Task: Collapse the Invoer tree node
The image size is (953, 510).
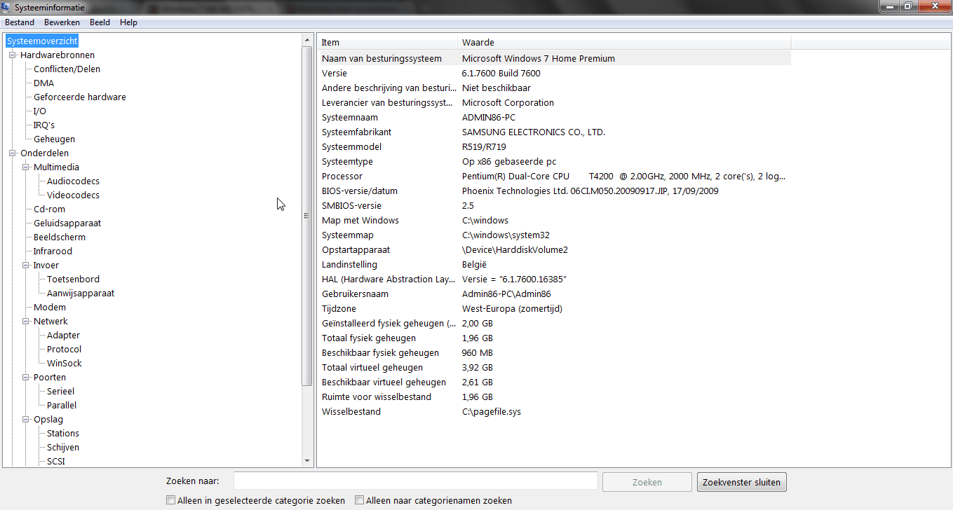Action: tap(26, 266)
